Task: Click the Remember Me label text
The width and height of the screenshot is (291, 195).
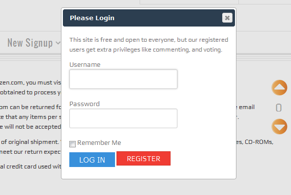Action: tap(99, 143)
